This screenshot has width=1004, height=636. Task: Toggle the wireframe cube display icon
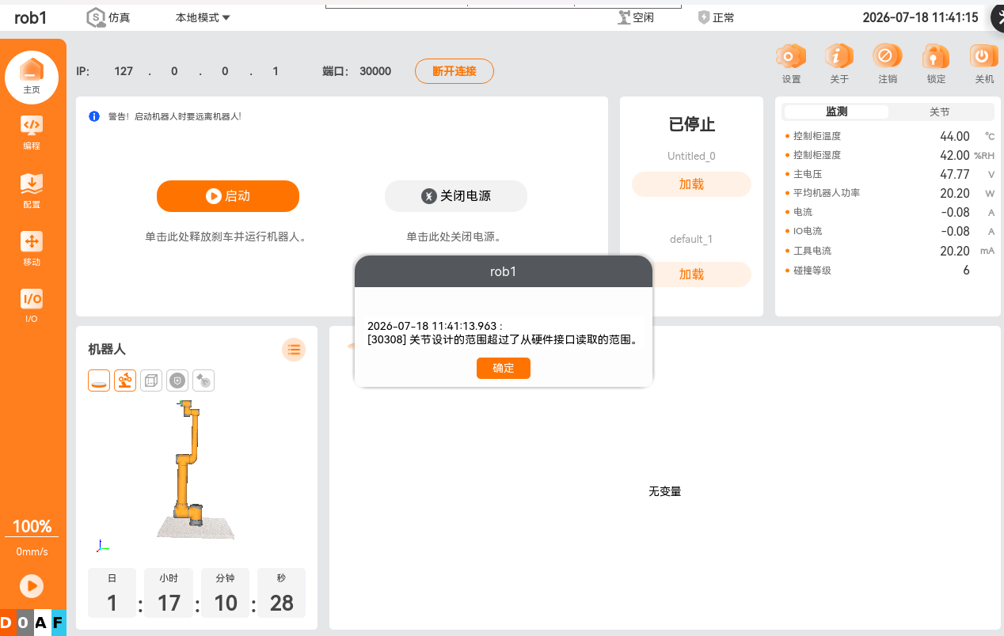coord(151,380)
